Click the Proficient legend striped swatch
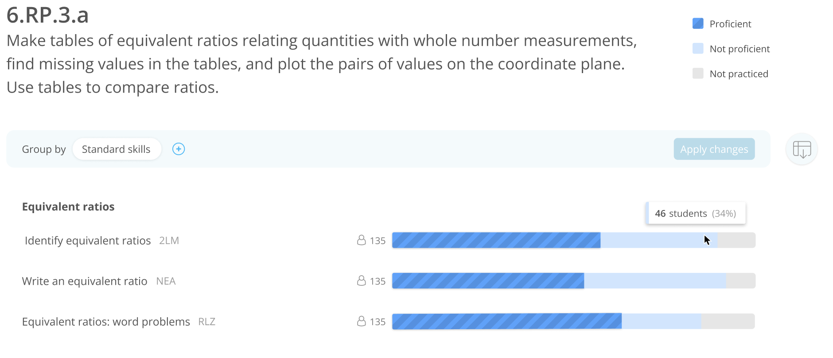The width and height of the screenshot is (833, 358). click(698, 23)
